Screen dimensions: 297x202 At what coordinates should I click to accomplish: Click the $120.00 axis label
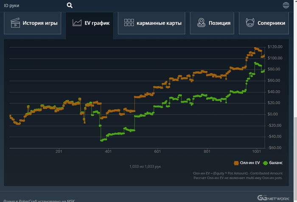pyautogui.click(x=275, y=47)
